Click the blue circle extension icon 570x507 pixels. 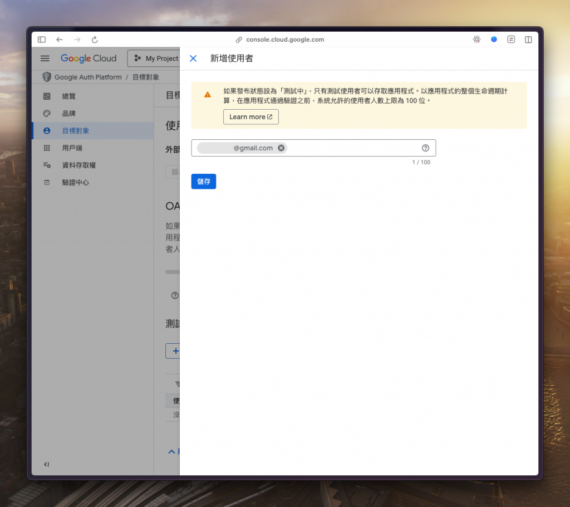pyautogui.click(x=494, y=40)
